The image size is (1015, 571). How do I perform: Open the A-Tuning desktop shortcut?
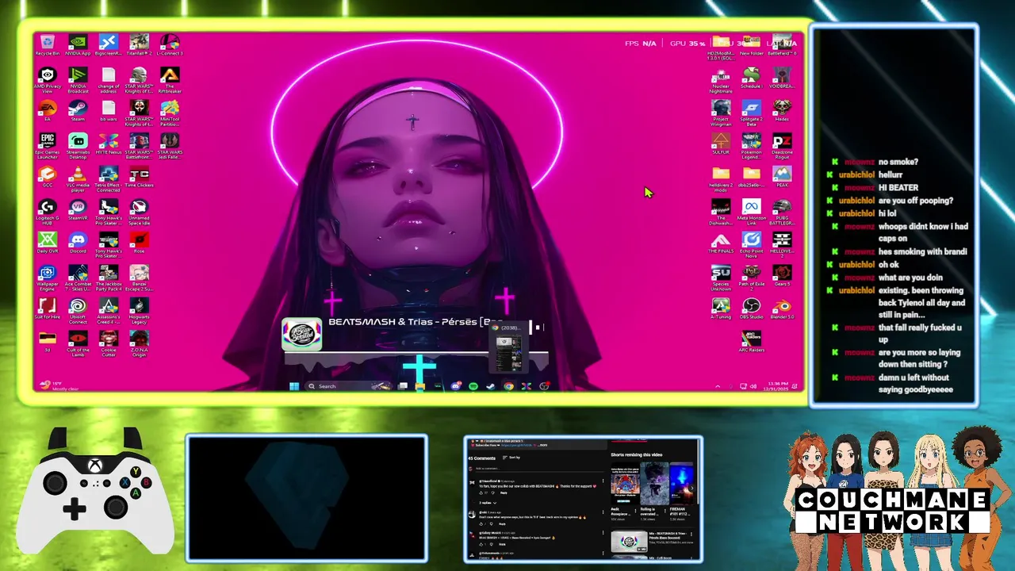[x=721, y=308]
